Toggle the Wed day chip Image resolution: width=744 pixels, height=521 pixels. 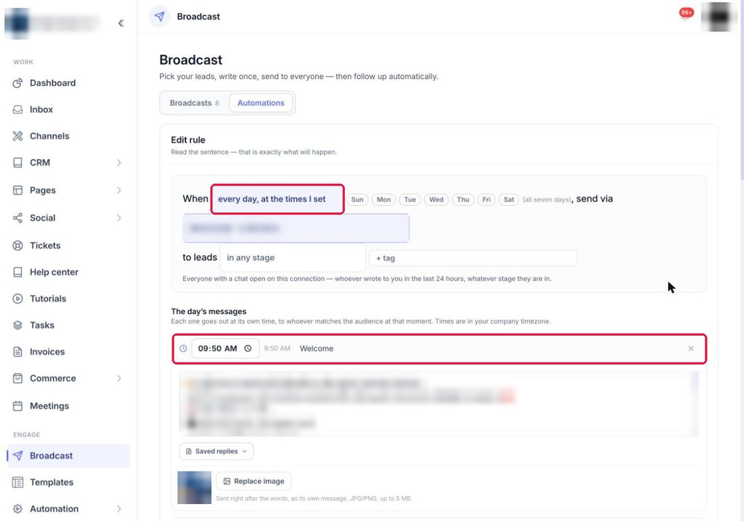(x=436, y=200)
